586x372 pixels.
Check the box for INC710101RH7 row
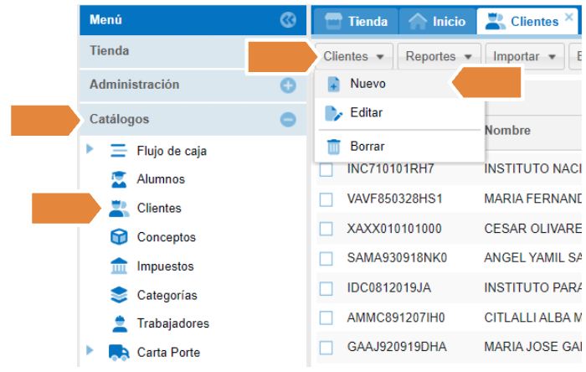[x=326, y=171]
